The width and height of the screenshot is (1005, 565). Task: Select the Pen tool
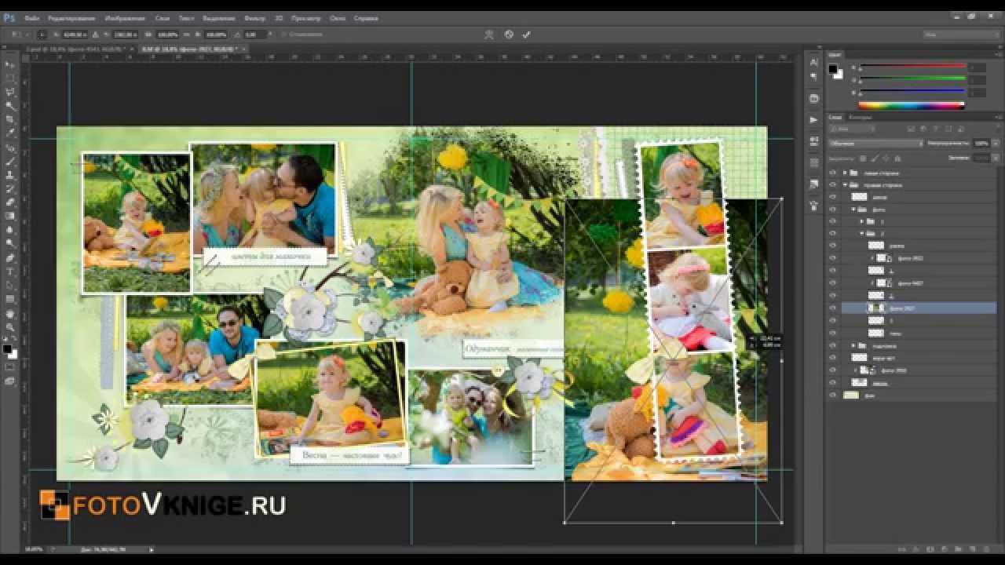tap(10, 257)
